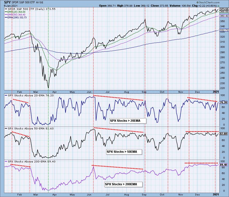The height and width of the screenshot is (197, 229).
Task: Click the 2021 label under the price panel
Action: pyautogui.click(x=216, y=92)
